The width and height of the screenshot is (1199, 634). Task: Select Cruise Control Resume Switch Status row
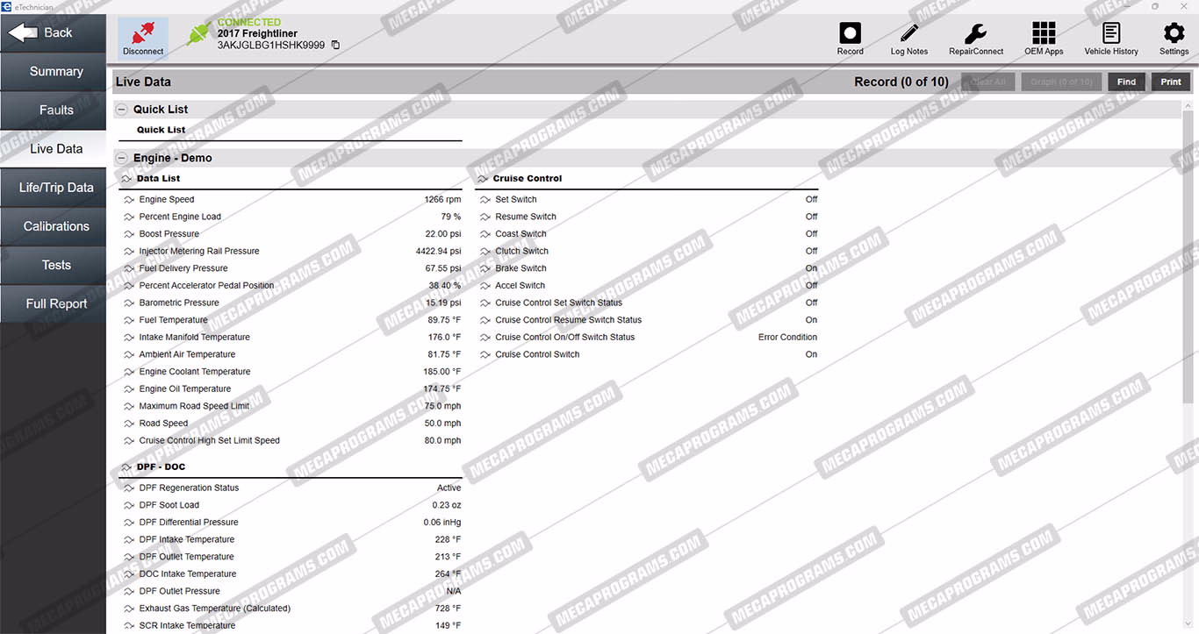pyautogui.click(x=647, y=320)
